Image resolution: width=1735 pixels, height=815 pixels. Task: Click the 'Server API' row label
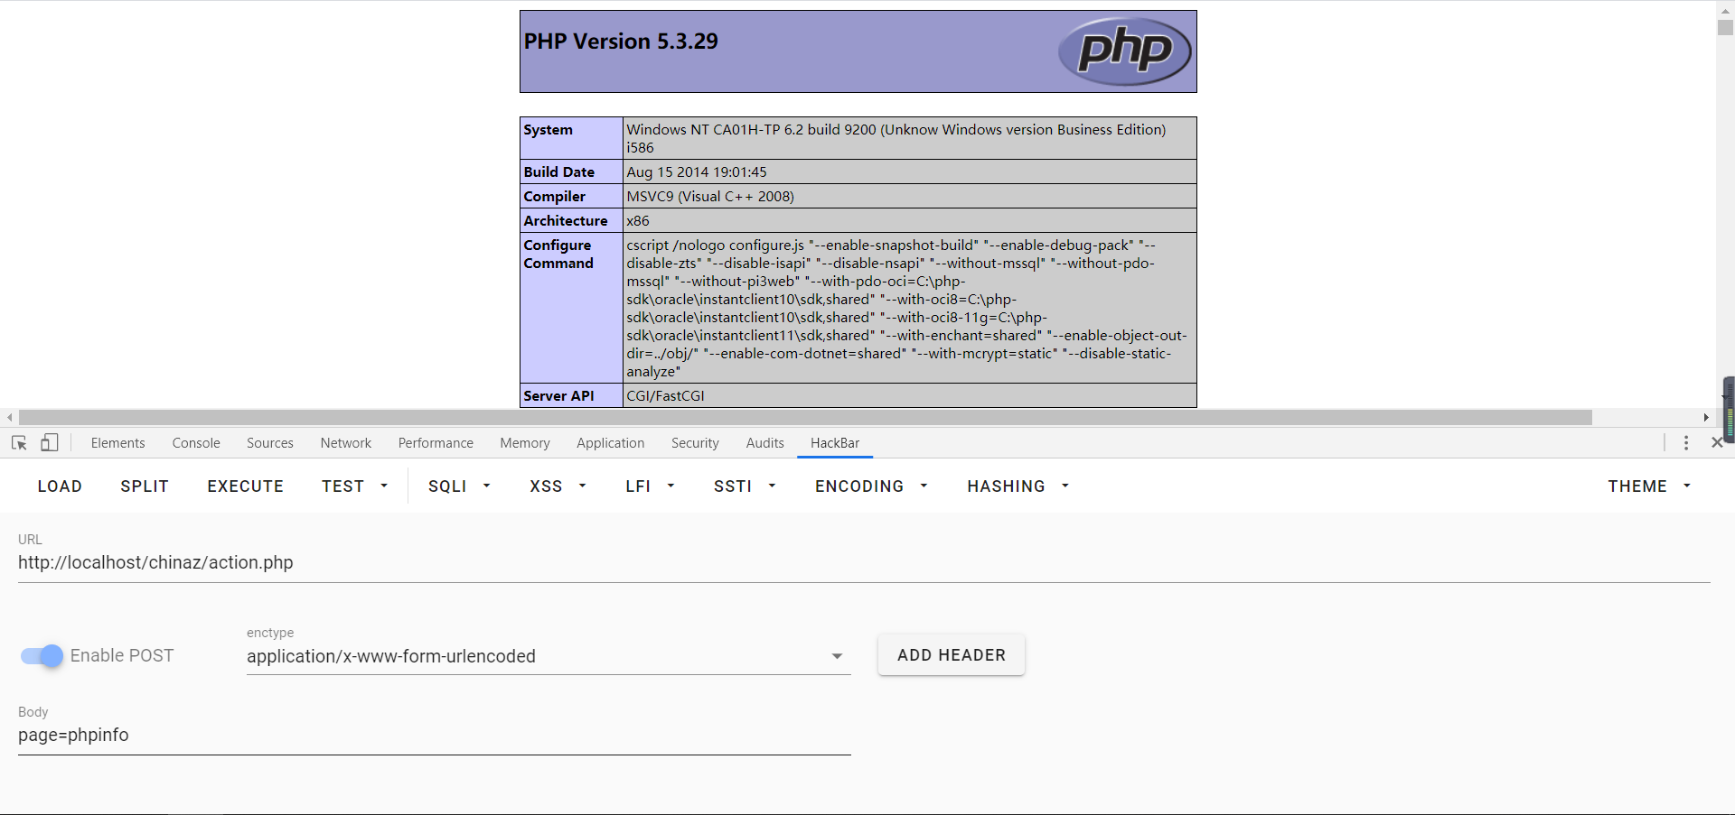(558, 396)
